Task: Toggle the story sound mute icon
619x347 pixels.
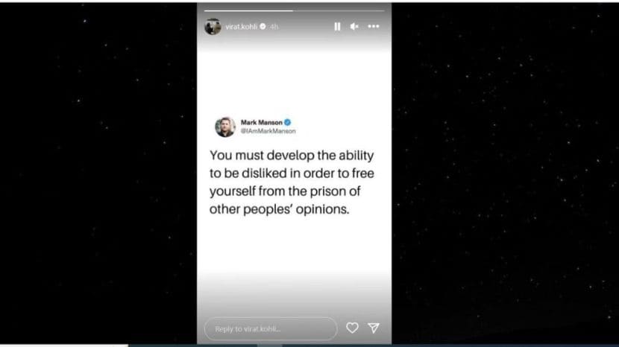Action: tap(354, 26)
